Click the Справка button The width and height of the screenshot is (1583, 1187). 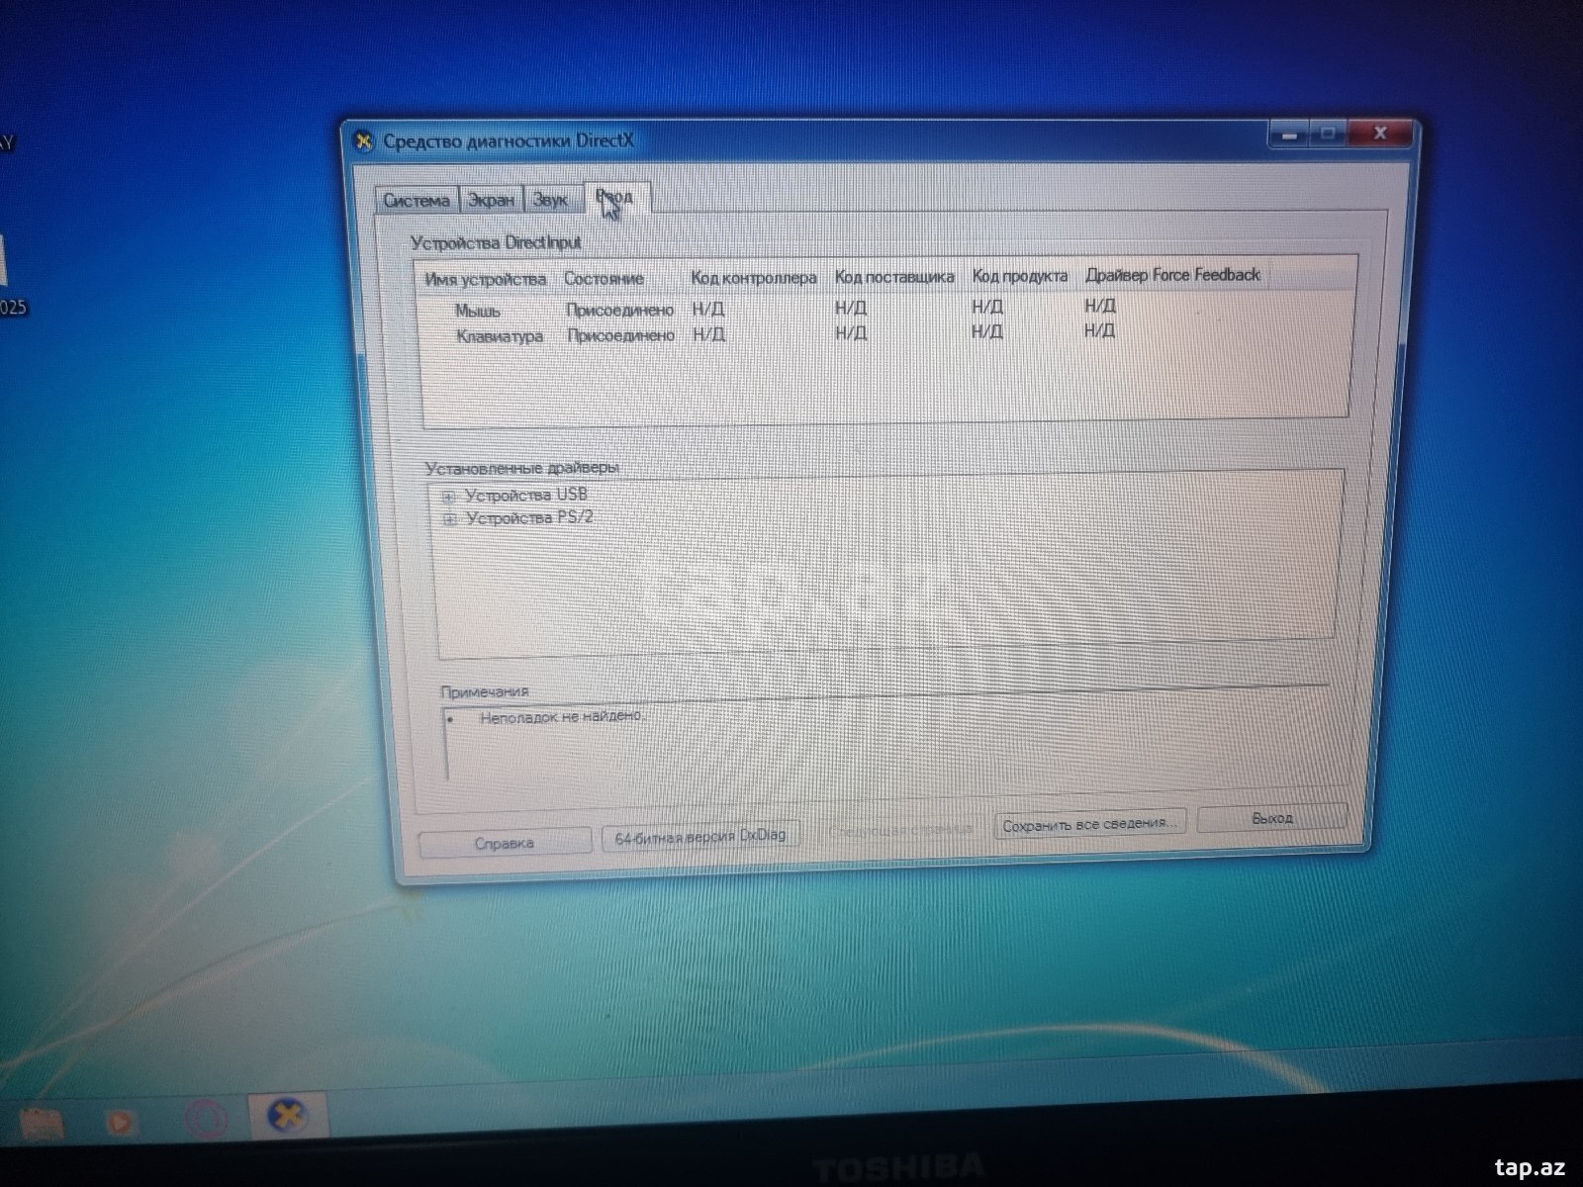pos(505,843)
